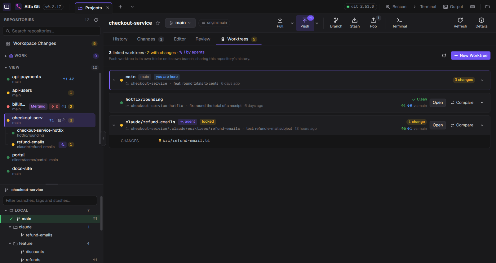Open folder icon in top bar

[x=488, y=7]
